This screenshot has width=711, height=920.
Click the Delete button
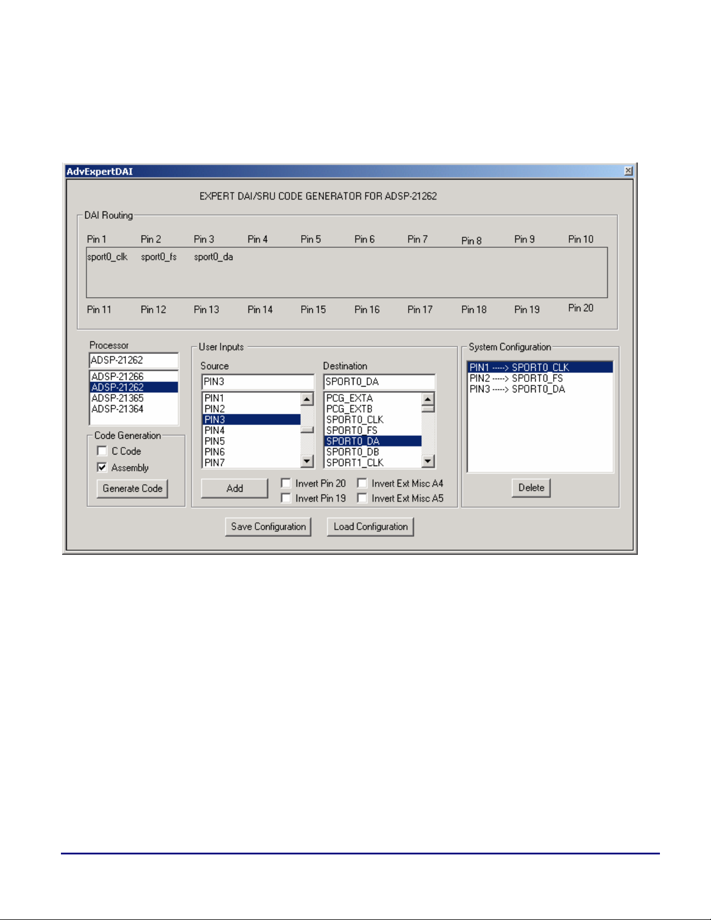(x=531, y=488)
